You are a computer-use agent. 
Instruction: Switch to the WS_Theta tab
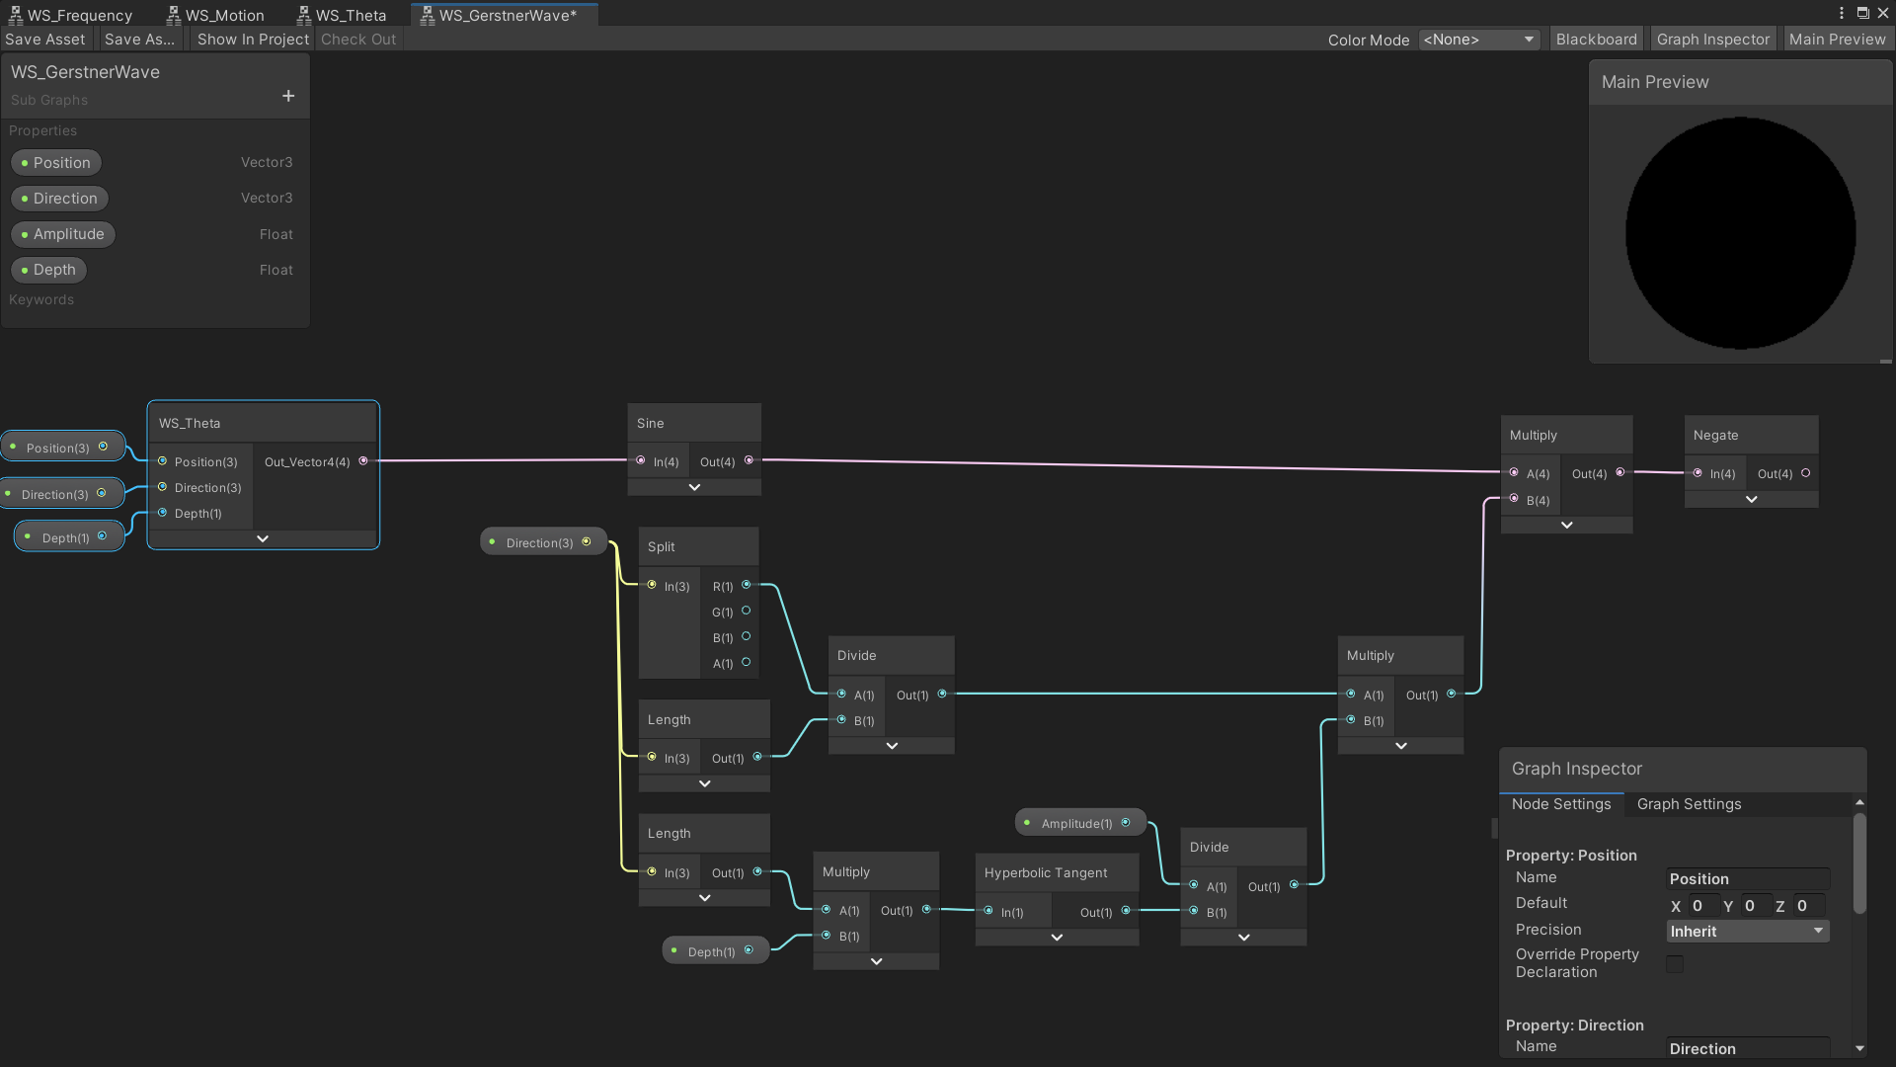point(342,15)
